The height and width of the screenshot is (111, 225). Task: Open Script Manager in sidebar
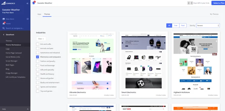coord(11,61)
